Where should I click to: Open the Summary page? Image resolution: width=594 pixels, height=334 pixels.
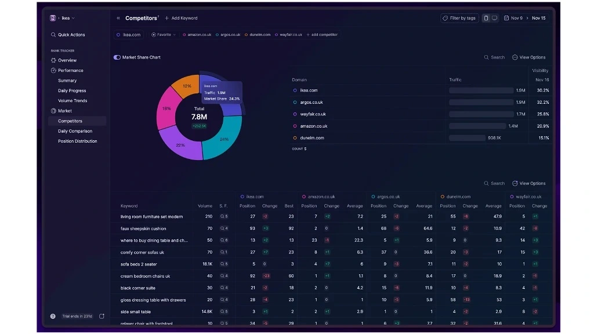(x=67, y=81)
